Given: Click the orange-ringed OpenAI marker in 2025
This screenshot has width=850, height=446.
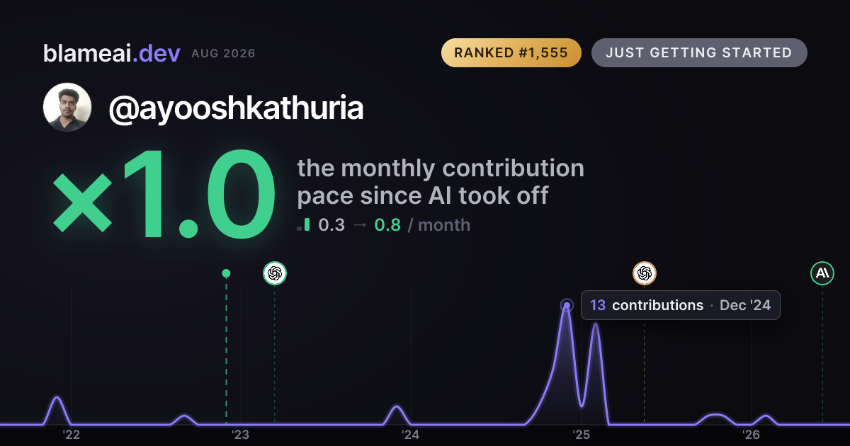Looking at the screenshot, I should pos(644,273).
